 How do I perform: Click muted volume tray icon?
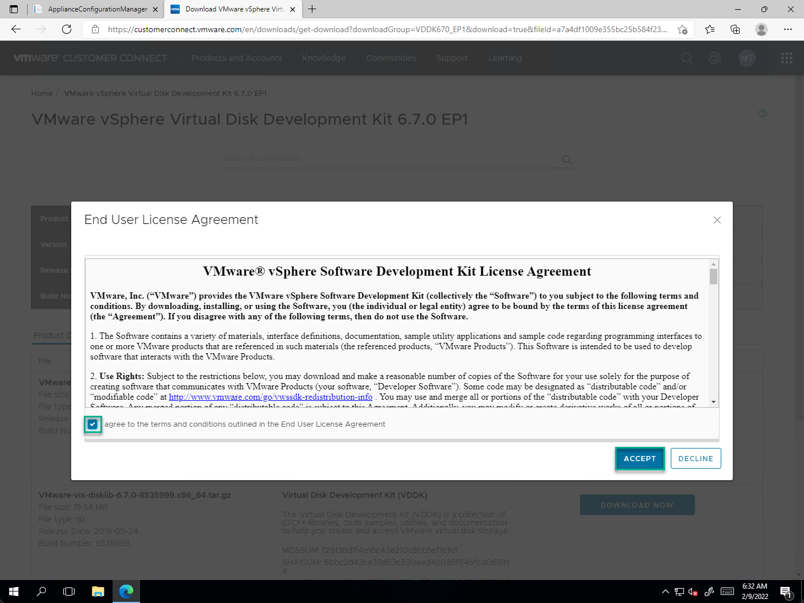pyautogui.click(x=693, y=592)
